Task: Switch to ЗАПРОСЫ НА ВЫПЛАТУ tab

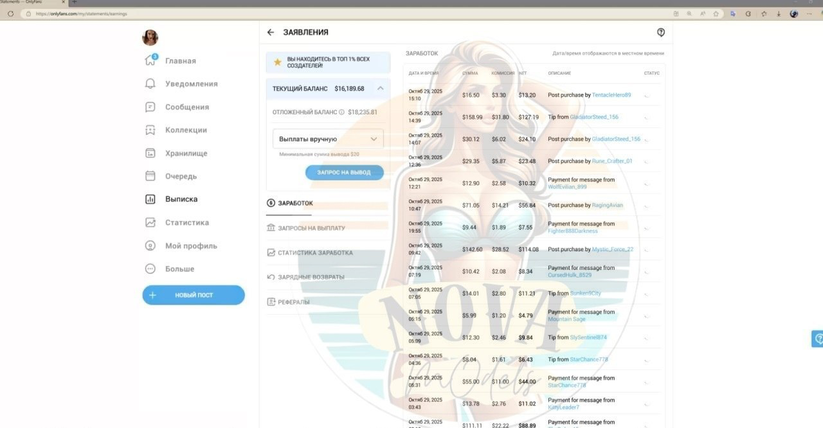Action: point(311,228)
